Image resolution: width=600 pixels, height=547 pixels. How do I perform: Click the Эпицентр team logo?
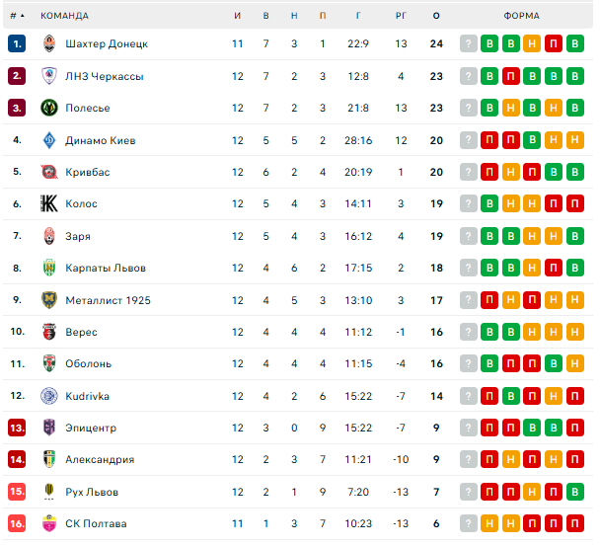(x=49, y=428)
